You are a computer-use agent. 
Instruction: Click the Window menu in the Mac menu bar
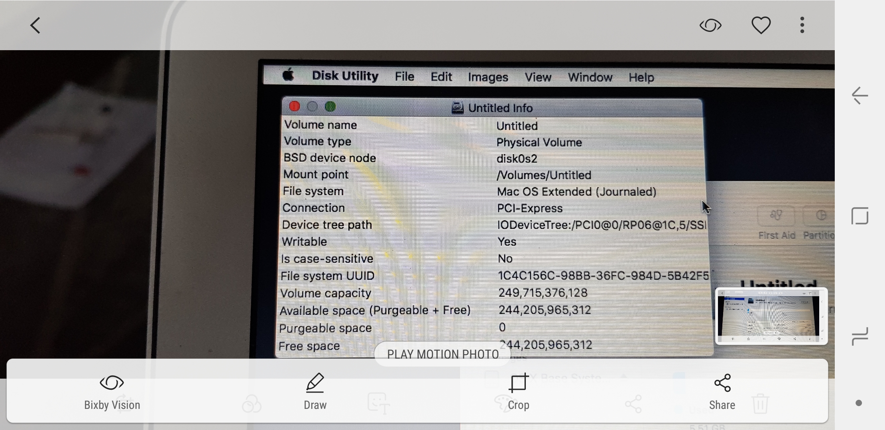click(x=590, y=77)
